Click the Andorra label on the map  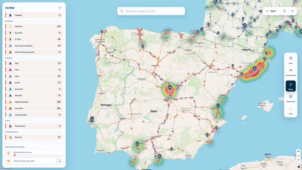(x=246, y=50)
